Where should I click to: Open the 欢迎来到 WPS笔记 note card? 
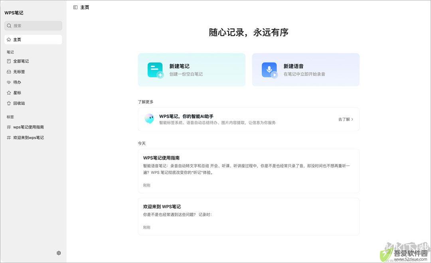click(249, 216)
